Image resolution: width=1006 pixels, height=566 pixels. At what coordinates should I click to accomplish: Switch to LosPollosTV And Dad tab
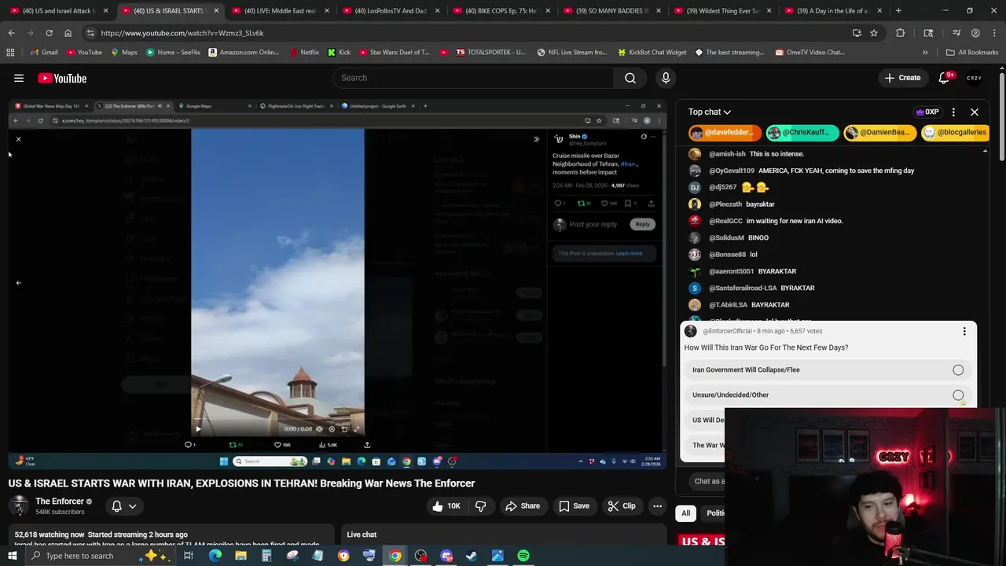(x=391, y=11)
